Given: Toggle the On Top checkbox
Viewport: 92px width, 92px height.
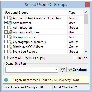Looking at the screenshot, I should point(74,58).
